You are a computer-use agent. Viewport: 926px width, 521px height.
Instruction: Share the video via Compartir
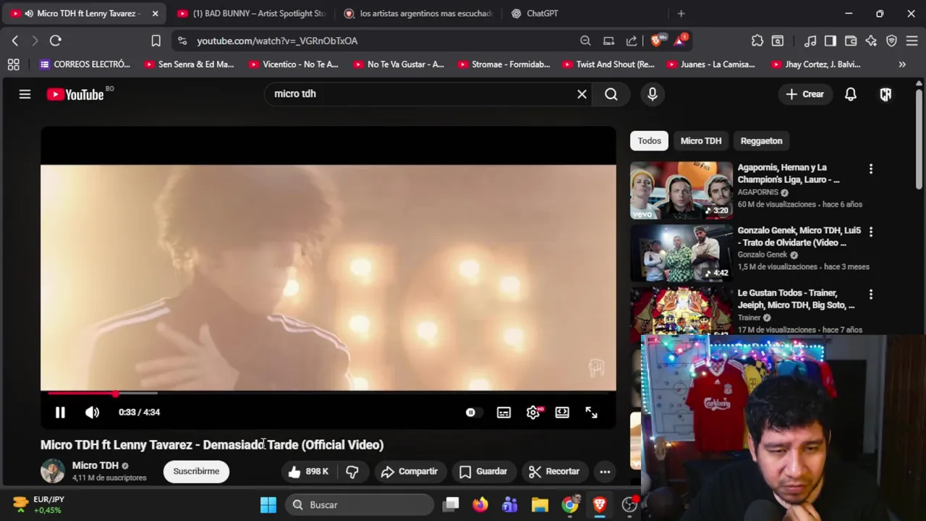[x=409, y=472]
